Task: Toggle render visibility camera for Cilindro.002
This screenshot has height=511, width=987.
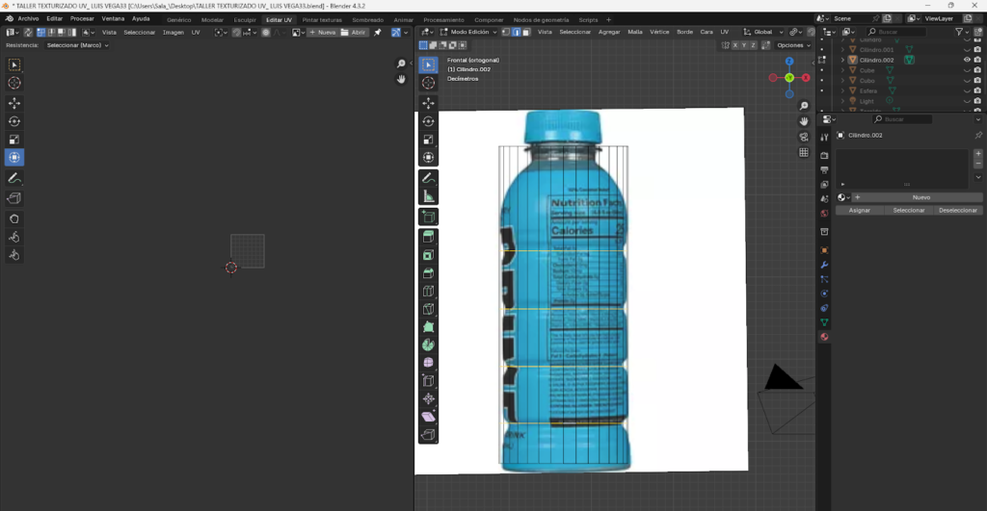Action: coord(977,60)
